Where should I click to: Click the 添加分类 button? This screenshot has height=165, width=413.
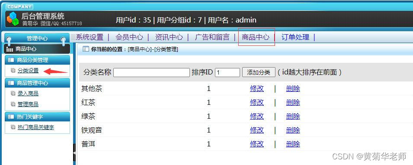click(259, 72)
